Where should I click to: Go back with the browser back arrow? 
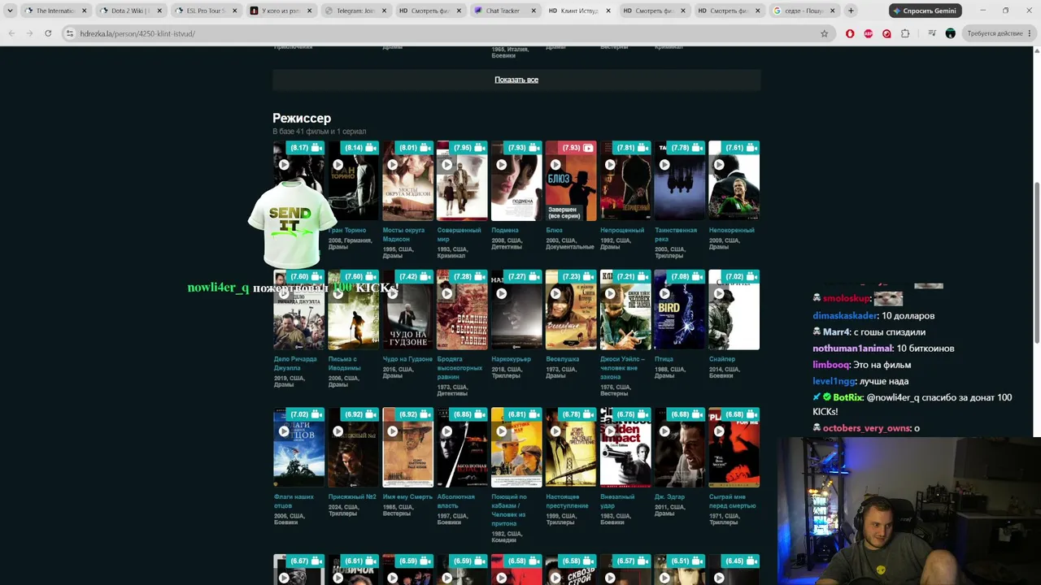pos(11,33)
